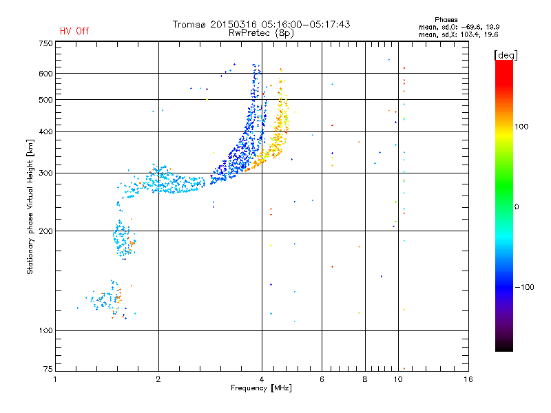The height and width of the screenshot is (413, 551).
Task: Click the 'Frequency [MHz]' axis label
Action: click(261, 388)
